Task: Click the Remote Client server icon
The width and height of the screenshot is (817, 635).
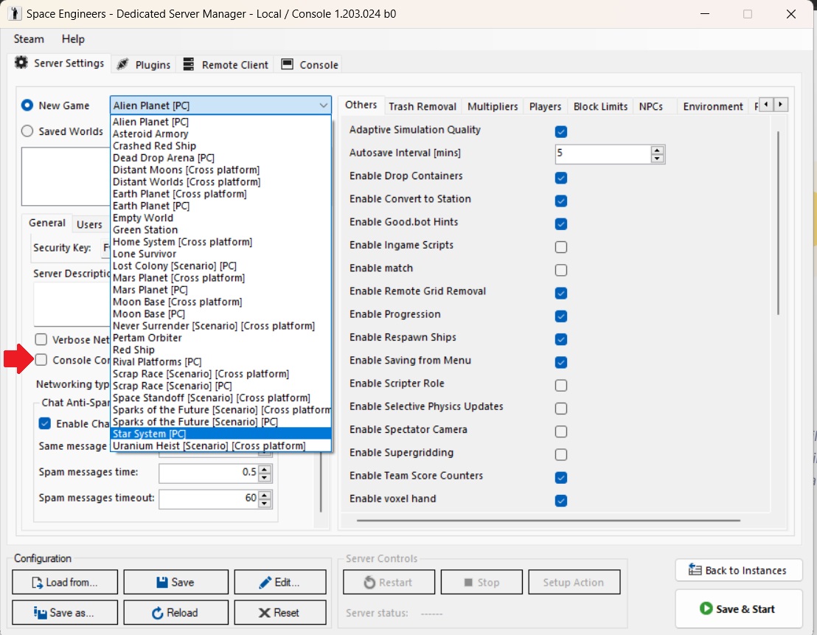Action: pos(189,64)
